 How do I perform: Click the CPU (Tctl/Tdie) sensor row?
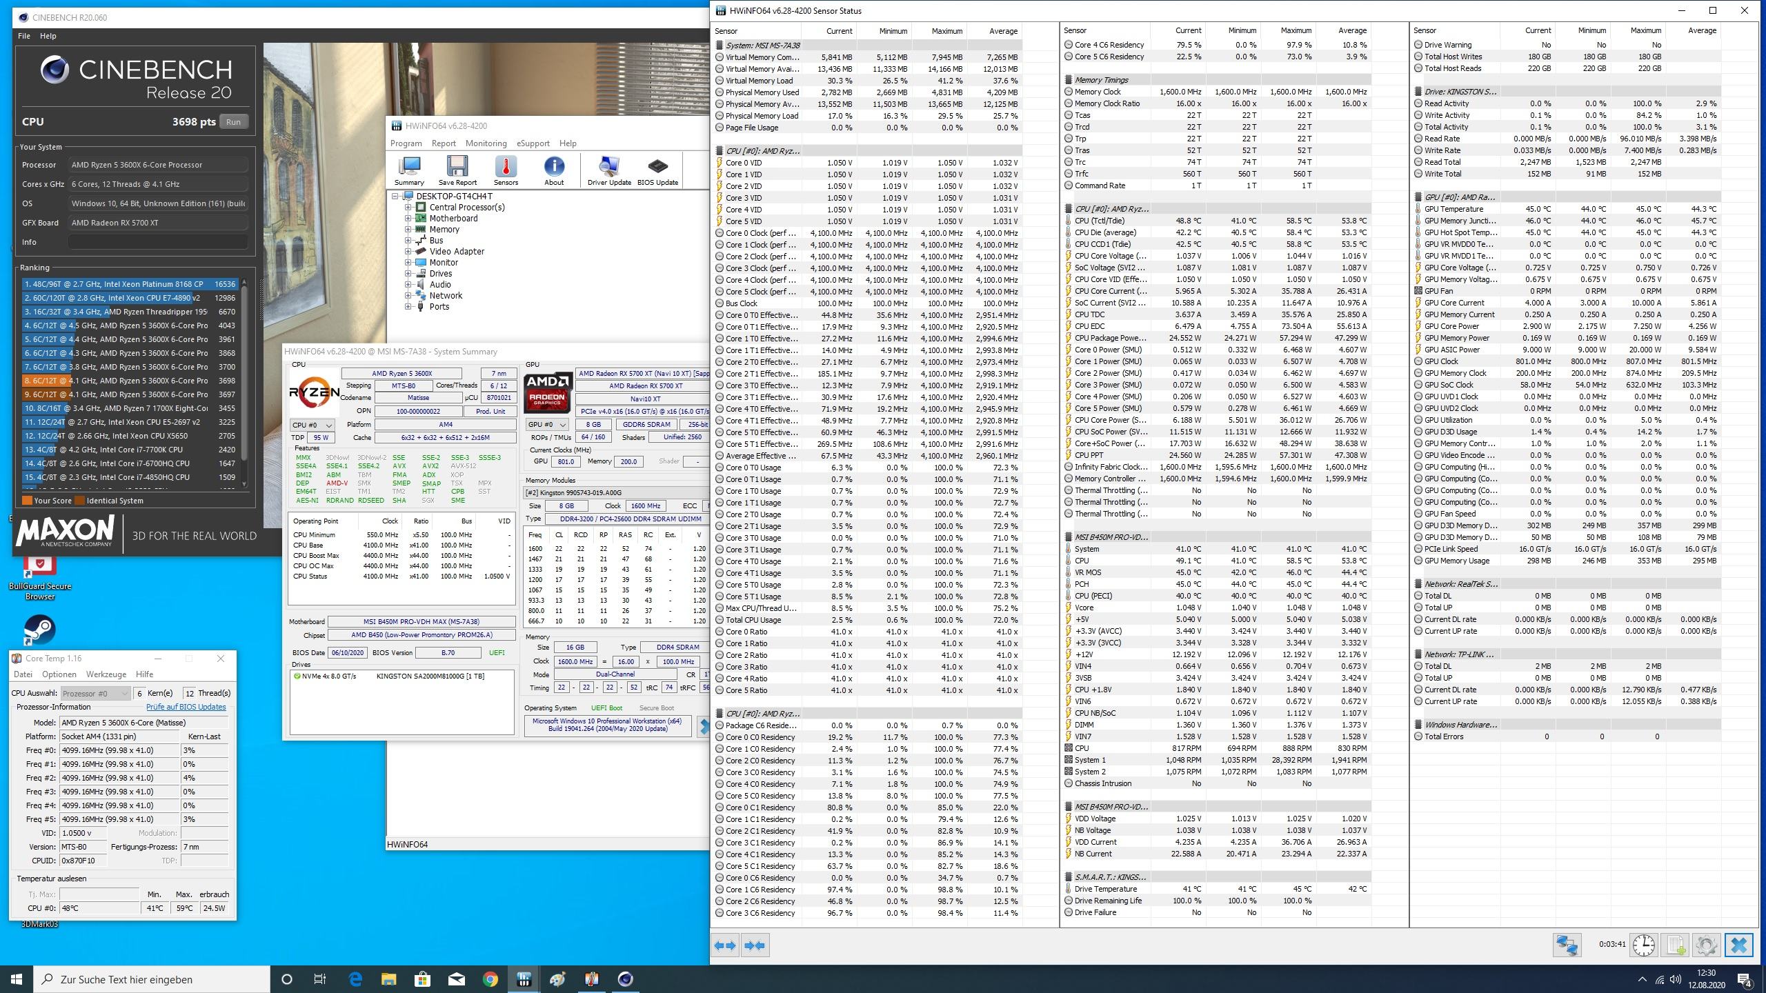(1216, 221)
